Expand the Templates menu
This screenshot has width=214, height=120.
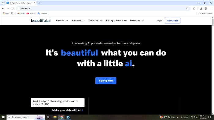pos(95,20)
